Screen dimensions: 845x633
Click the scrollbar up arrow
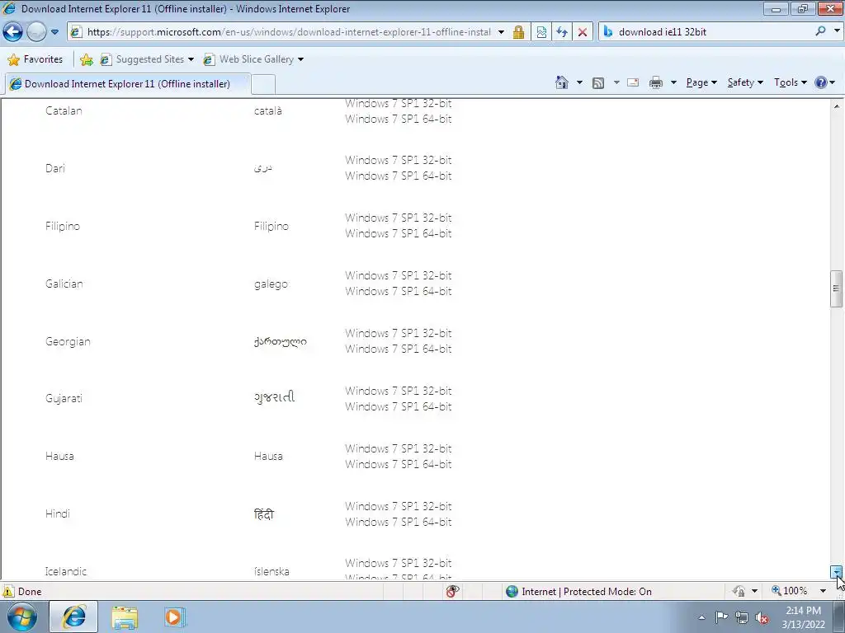[837, 106]
